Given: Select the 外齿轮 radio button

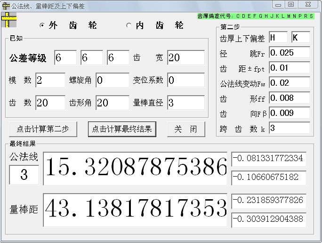Looking at the screenshot, I should (42, 25).
